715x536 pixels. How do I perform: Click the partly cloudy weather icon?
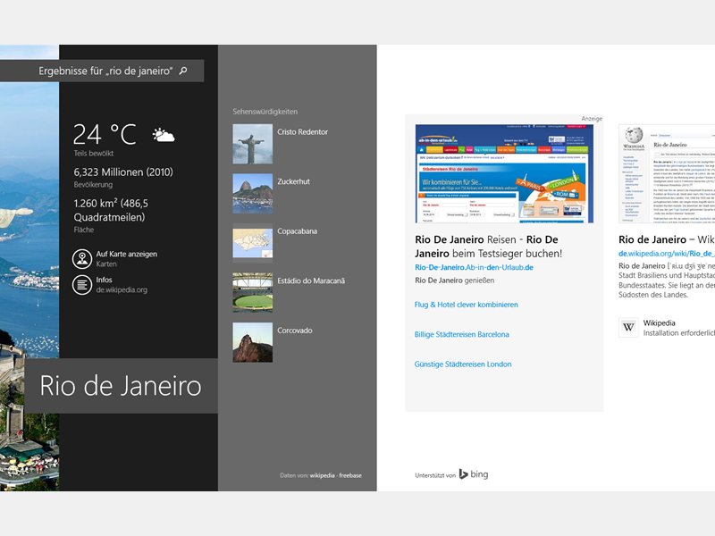point(164,136)
